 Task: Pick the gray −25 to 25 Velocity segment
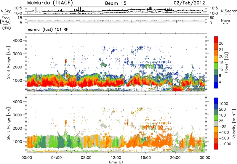click(x=216, y=123)
